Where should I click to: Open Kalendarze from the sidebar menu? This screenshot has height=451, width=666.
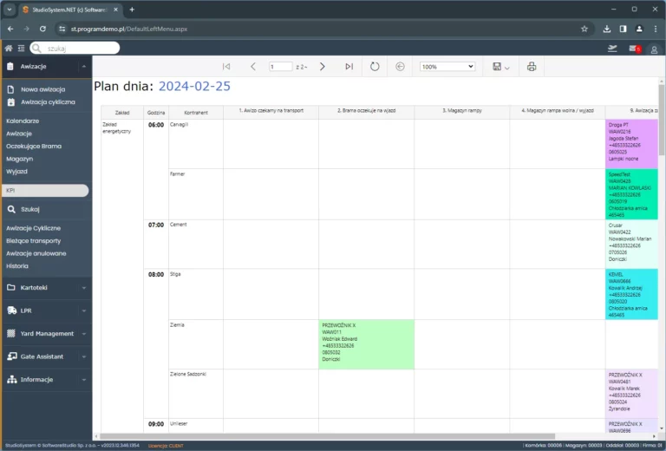click(x=23, y=121)
